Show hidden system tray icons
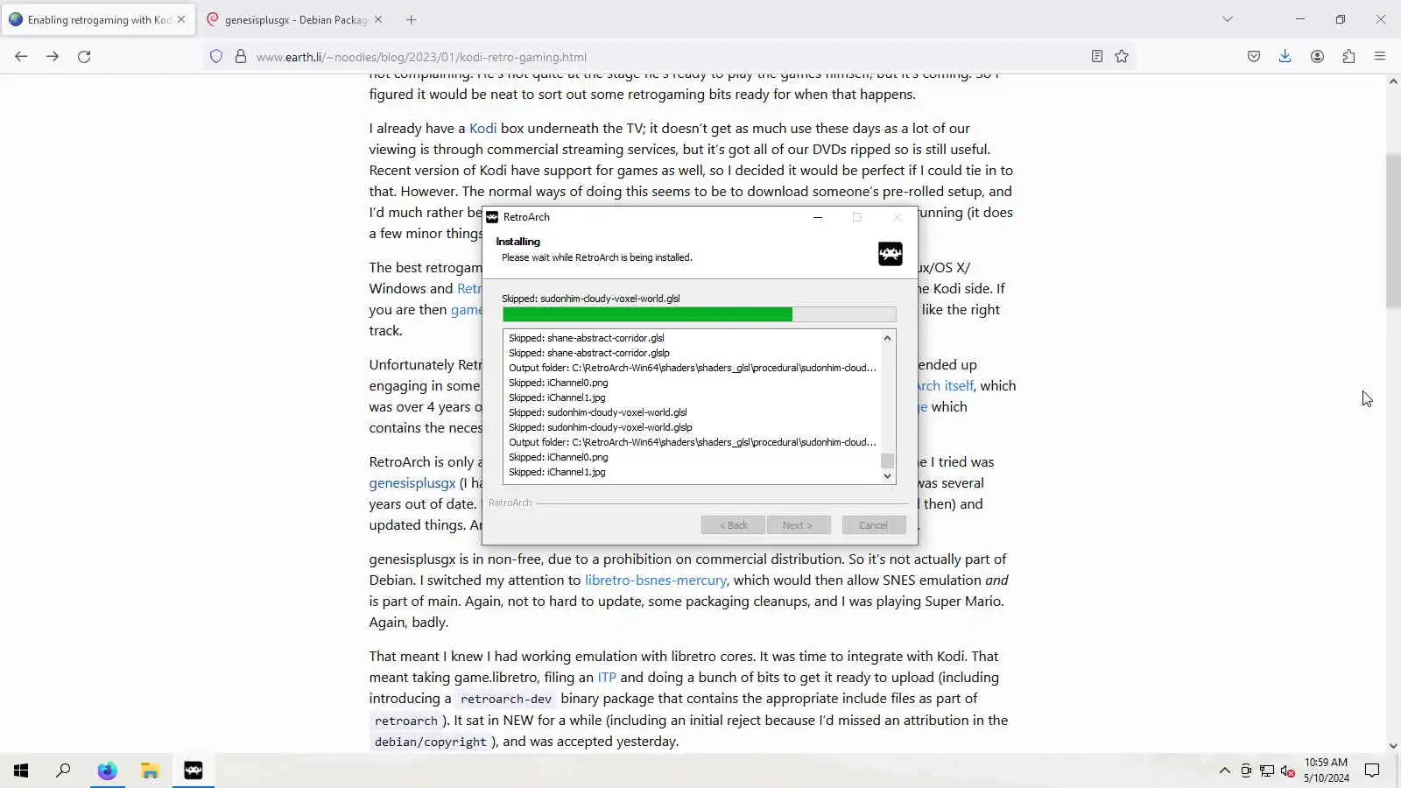 [1224, 770]
